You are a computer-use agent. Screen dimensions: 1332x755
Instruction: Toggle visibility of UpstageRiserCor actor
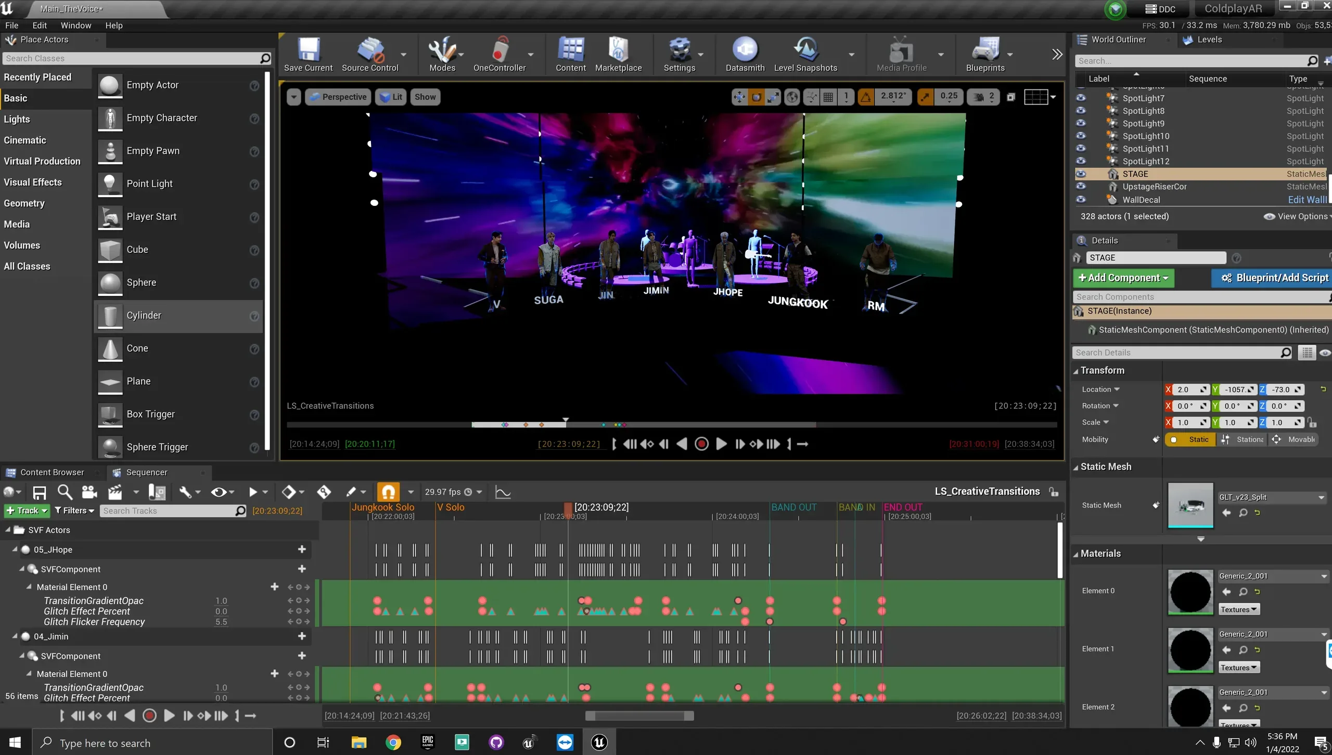click(x=1081, y=187)
